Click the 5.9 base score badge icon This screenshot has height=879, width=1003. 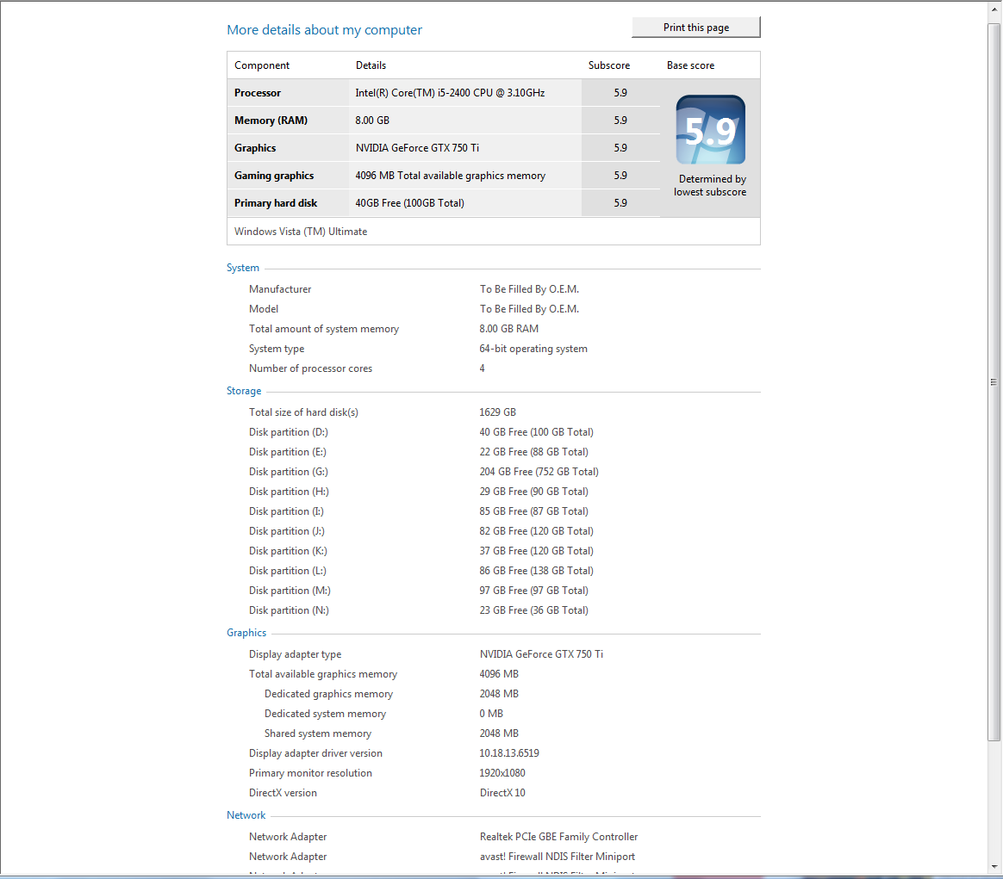[711, 130]
